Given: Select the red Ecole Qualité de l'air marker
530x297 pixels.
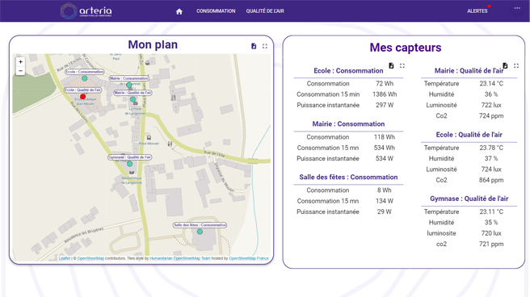Looking at the screenshot, I should 82,97.
